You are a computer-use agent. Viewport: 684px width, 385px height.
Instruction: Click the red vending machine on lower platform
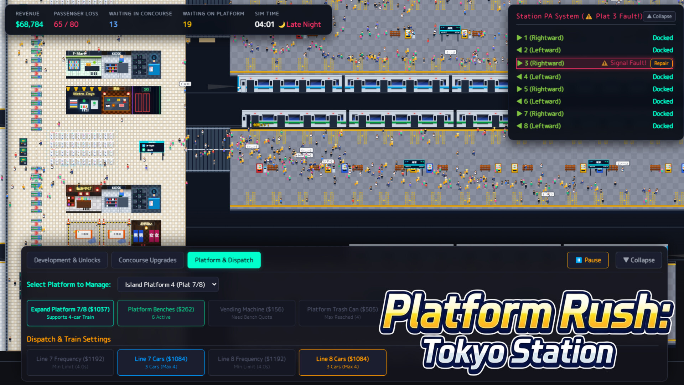click(259, 168)
